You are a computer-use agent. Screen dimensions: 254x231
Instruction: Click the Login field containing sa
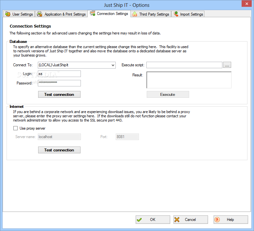(59, 74)
